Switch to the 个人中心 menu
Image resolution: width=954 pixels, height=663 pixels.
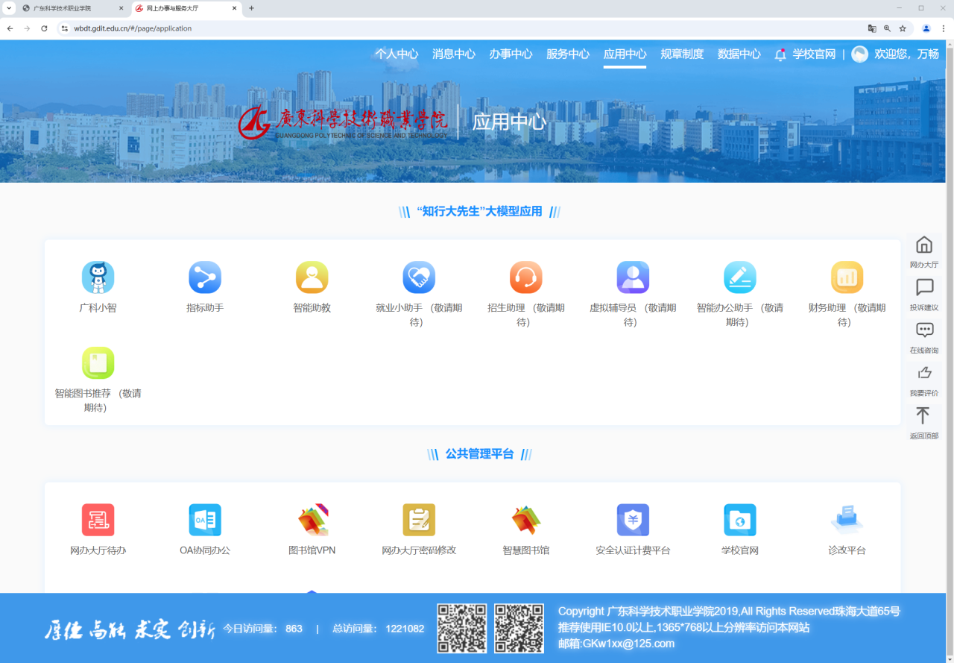click(397, 54)
